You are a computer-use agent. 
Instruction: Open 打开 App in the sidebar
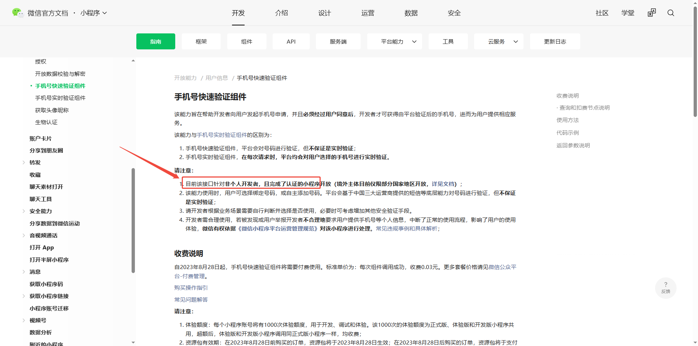pos(42,248)
